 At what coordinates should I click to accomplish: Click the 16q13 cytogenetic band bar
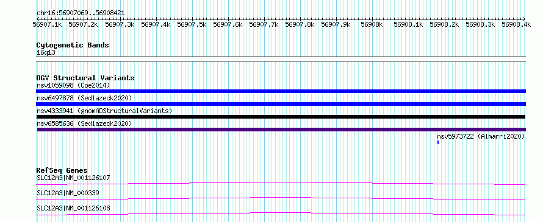tap(281, 59)
